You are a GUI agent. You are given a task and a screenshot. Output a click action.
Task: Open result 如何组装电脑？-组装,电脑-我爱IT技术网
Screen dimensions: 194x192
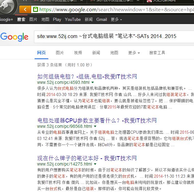pyautogui.click(x=87, y=77)
